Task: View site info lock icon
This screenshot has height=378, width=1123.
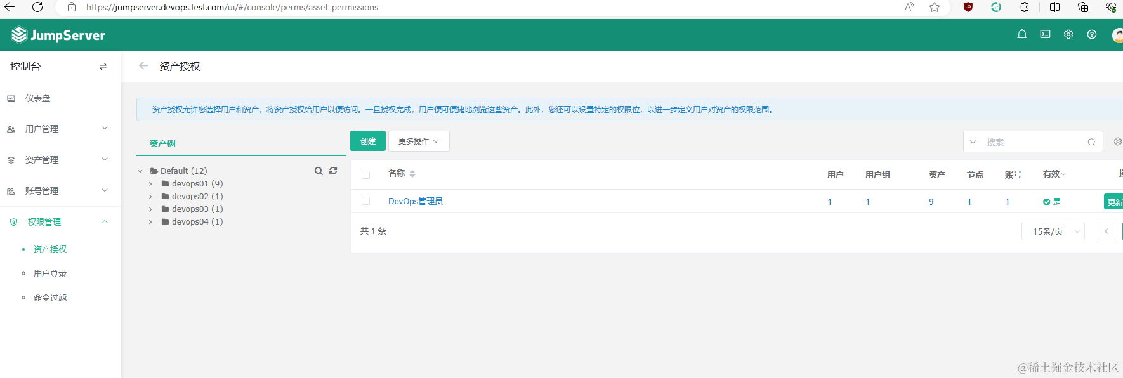Action: (72, 7)
